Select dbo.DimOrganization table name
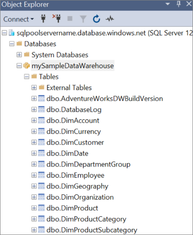Viewport: 193px width, 235px height. coord(80,197)
